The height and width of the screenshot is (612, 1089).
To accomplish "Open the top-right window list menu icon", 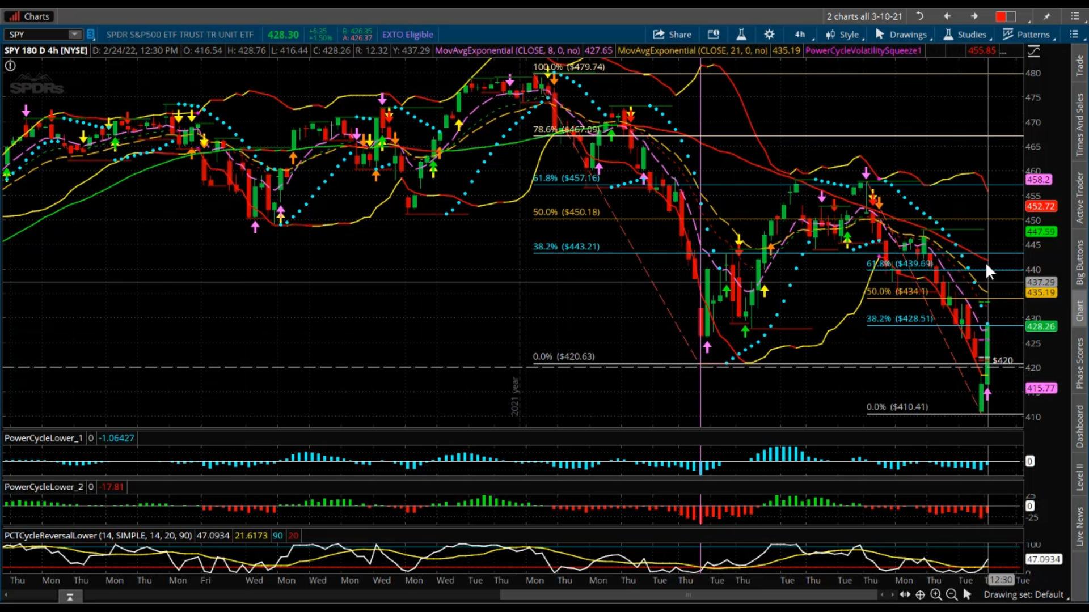I will tap(1075, 16).
